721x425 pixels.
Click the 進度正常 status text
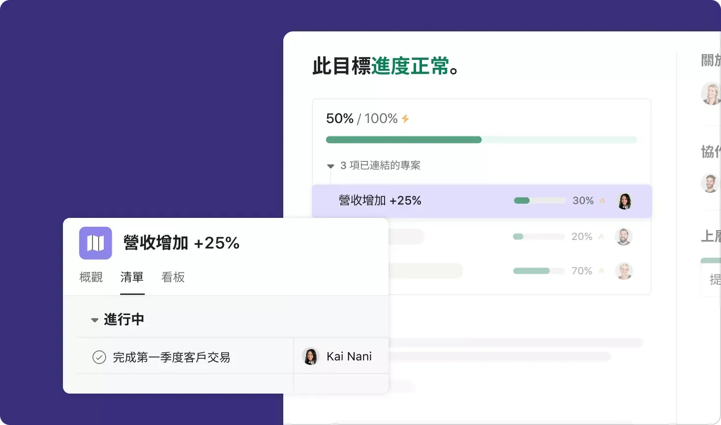[410, 66]
